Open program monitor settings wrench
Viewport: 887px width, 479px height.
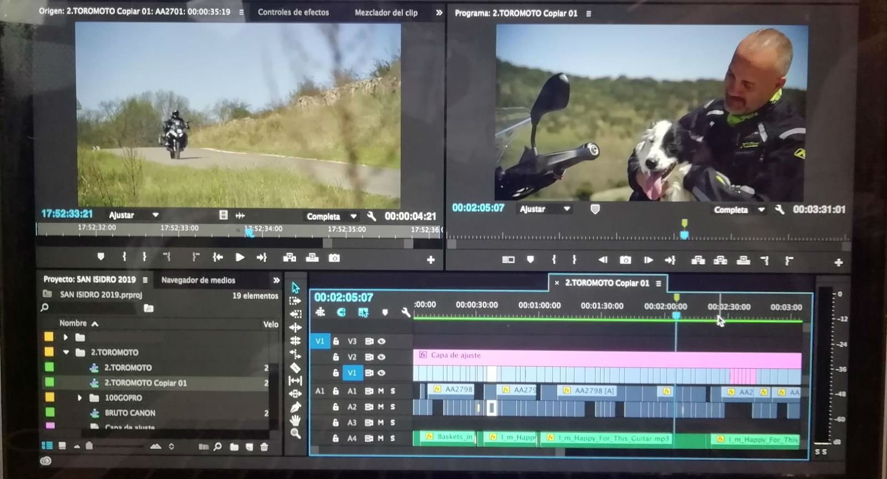[x=779, y=209]
